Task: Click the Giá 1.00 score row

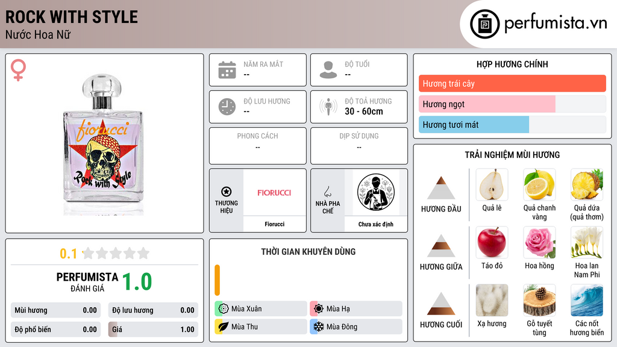Action: [153, 330]
